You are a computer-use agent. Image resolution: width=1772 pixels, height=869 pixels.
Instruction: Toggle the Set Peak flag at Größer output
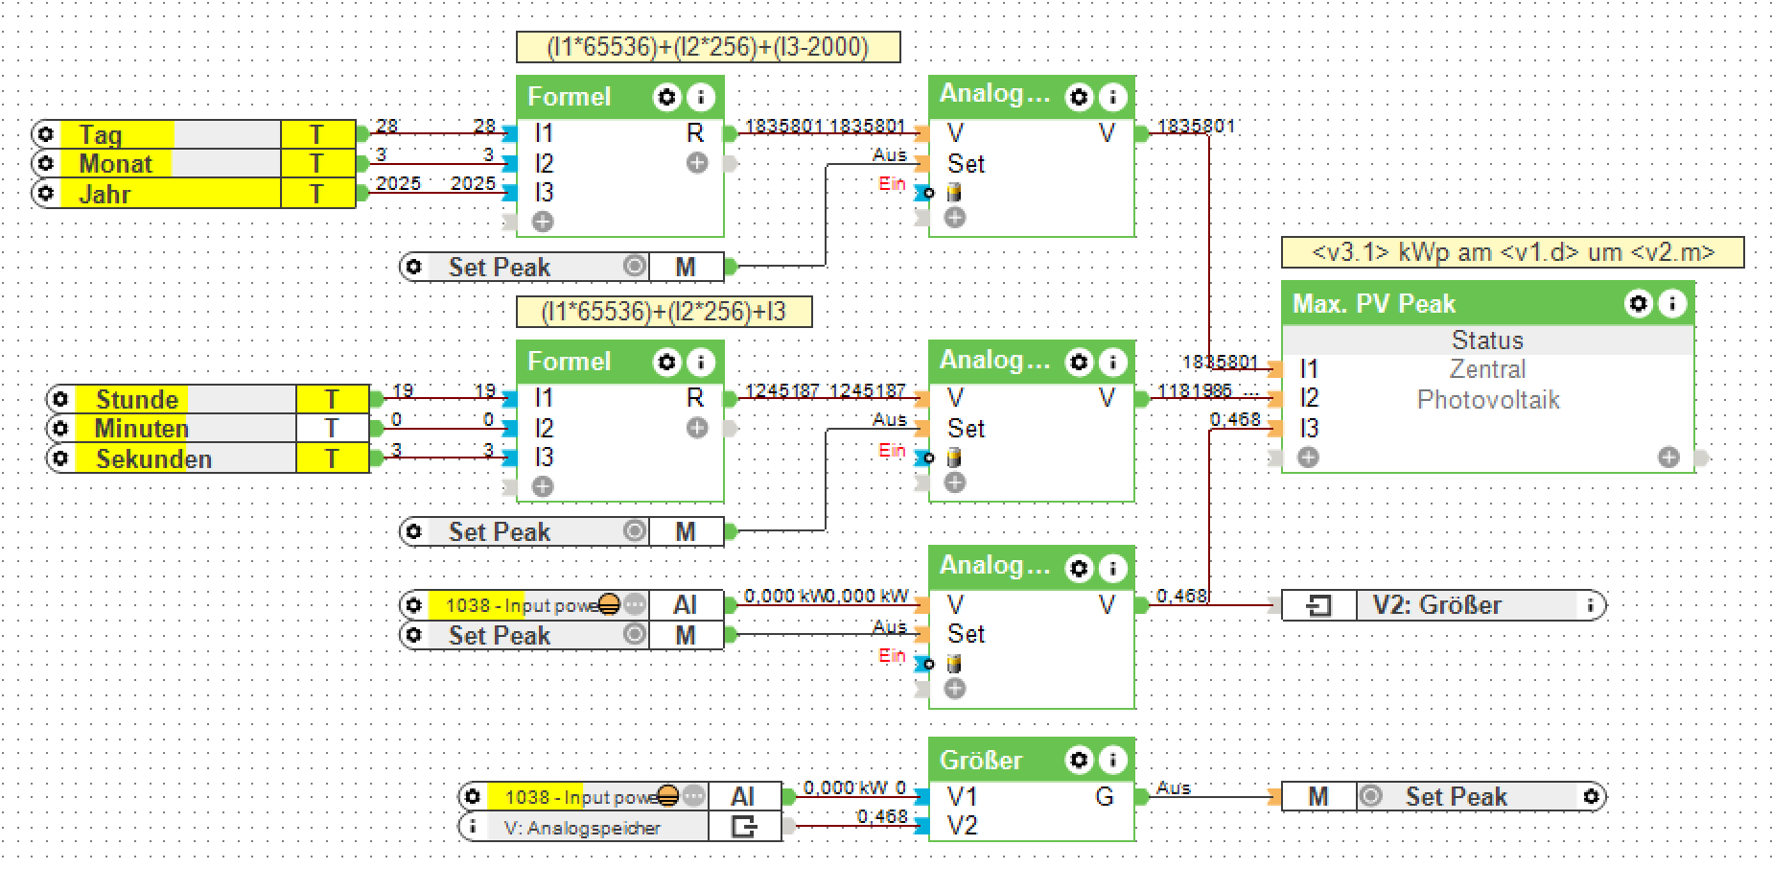click(1371, 796)
